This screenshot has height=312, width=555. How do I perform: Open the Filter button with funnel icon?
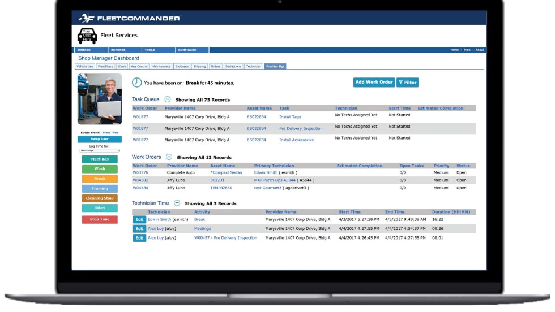coord(407,83)
